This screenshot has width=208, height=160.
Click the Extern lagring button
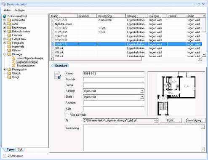coord(194,120)
